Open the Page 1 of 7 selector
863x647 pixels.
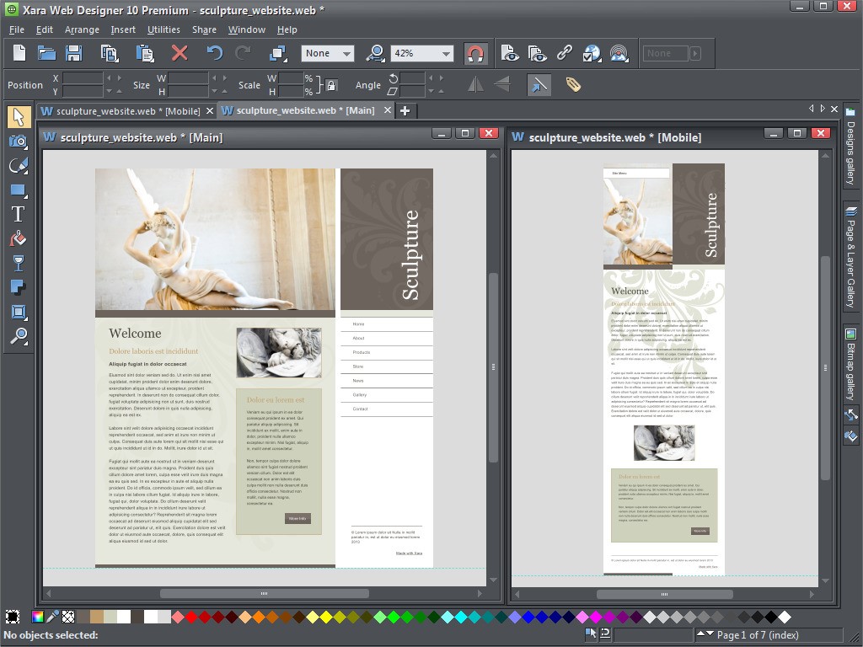pyautogui.click(x=757, y=634)
